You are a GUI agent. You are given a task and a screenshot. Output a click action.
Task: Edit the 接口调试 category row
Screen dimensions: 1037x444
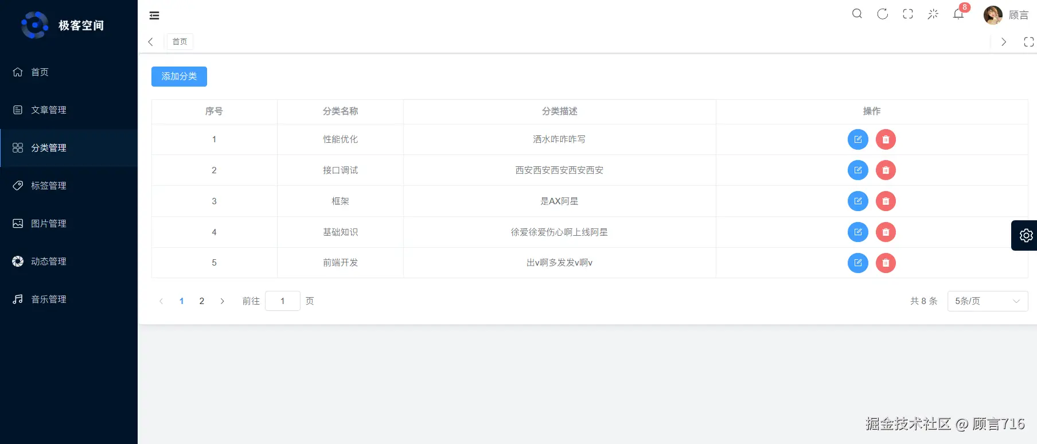pyautogui.click(x=858, y=170)
